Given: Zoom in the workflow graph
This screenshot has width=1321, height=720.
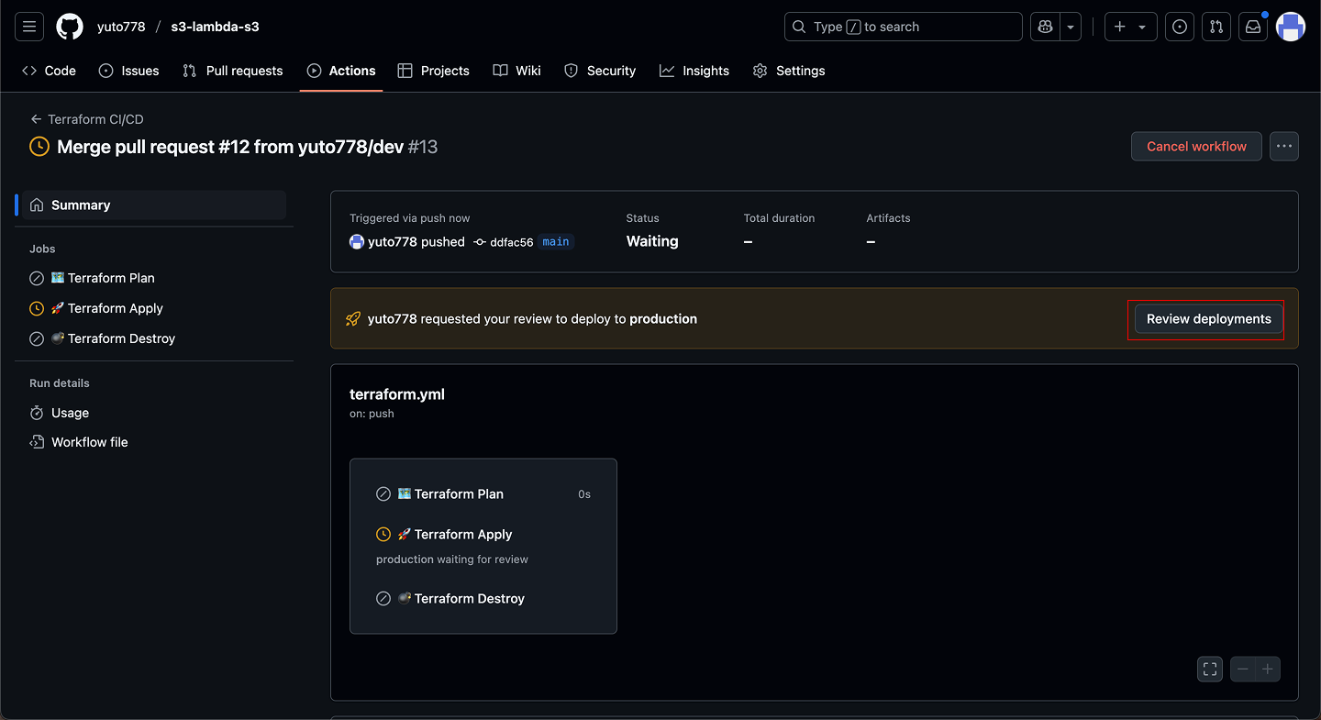Looking at the screenshot, I should (1268, 669).
